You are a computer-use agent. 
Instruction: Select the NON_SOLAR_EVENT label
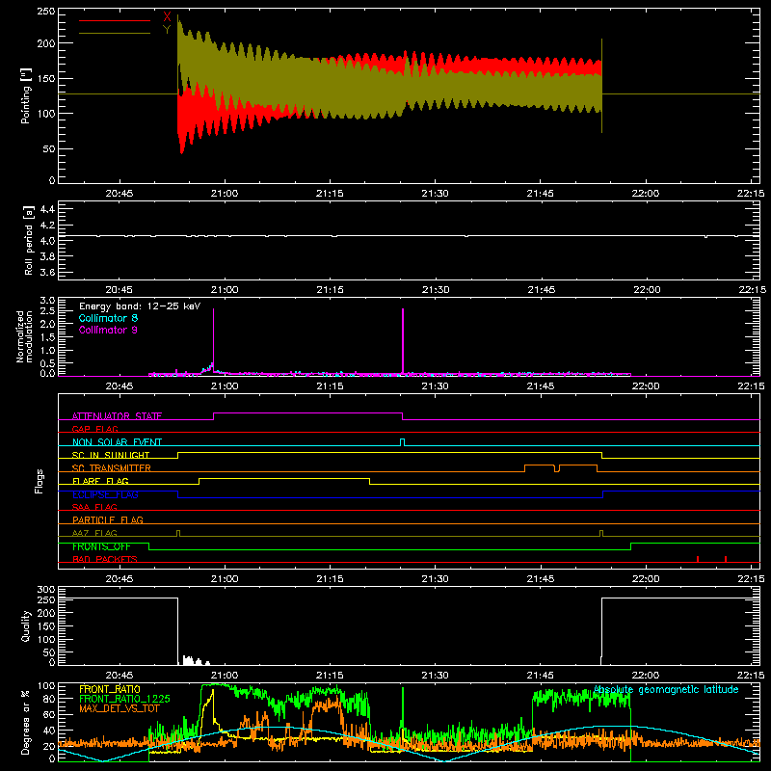click(117, 442)
